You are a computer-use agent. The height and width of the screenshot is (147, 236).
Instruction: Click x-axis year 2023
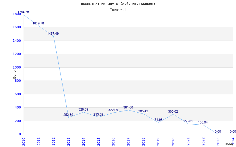pos(218,141)
